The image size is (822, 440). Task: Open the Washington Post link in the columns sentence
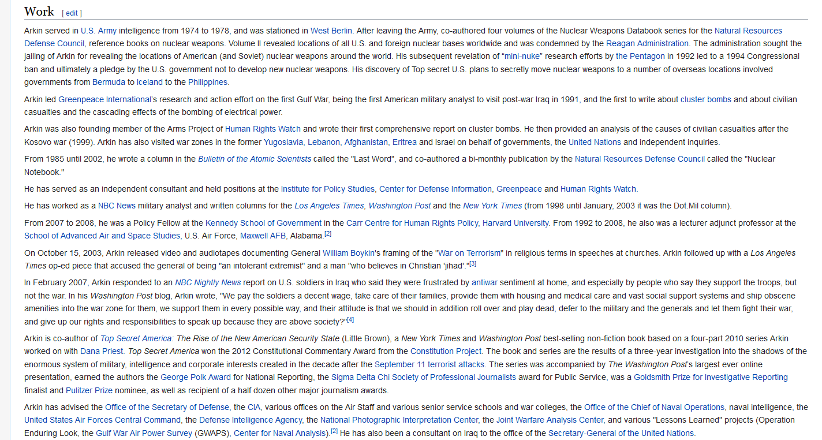tap(399, 206)
